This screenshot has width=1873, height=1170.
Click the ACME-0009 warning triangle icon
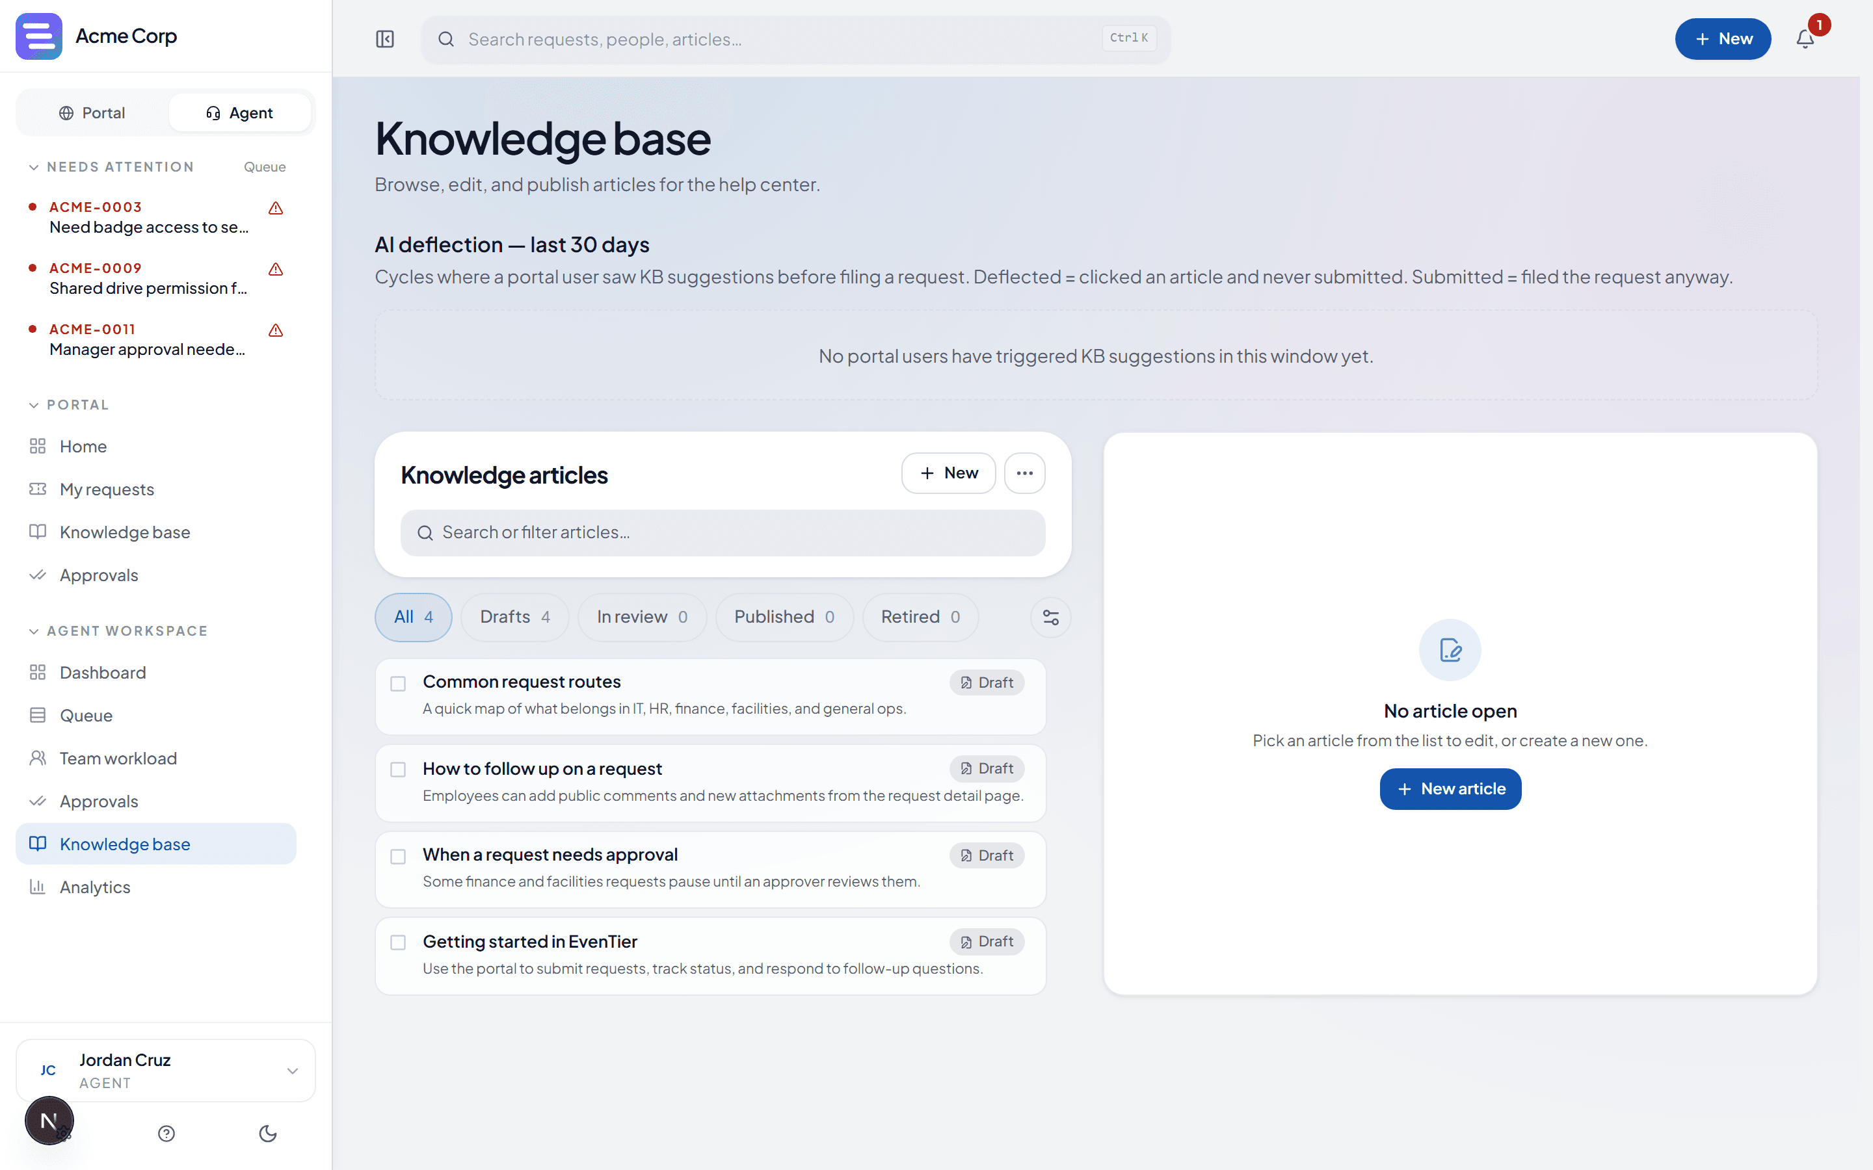[x=276, y=269]
